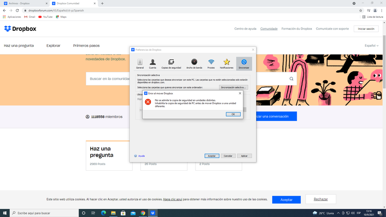Click the browser address bar
The width and height of the screenshot is (386, 217).
coord(190,11)
